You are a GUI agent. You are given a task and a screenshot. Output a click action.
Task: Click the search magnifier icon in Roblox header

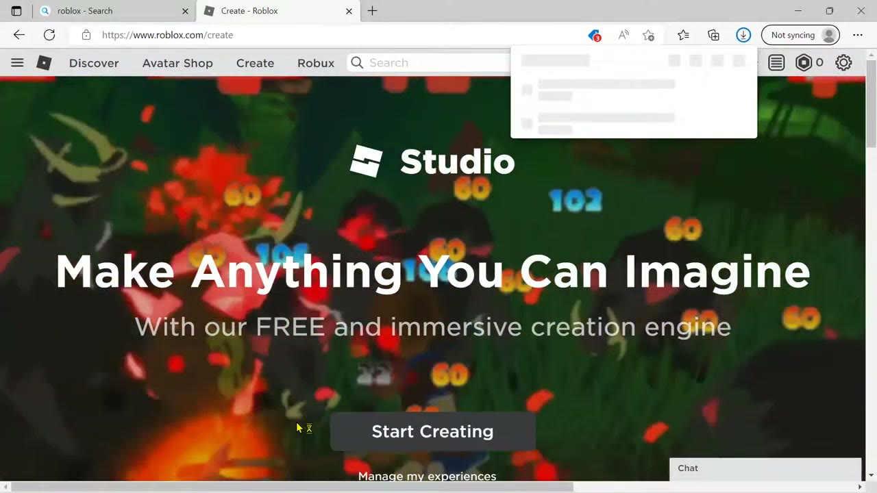click(357, 63)
